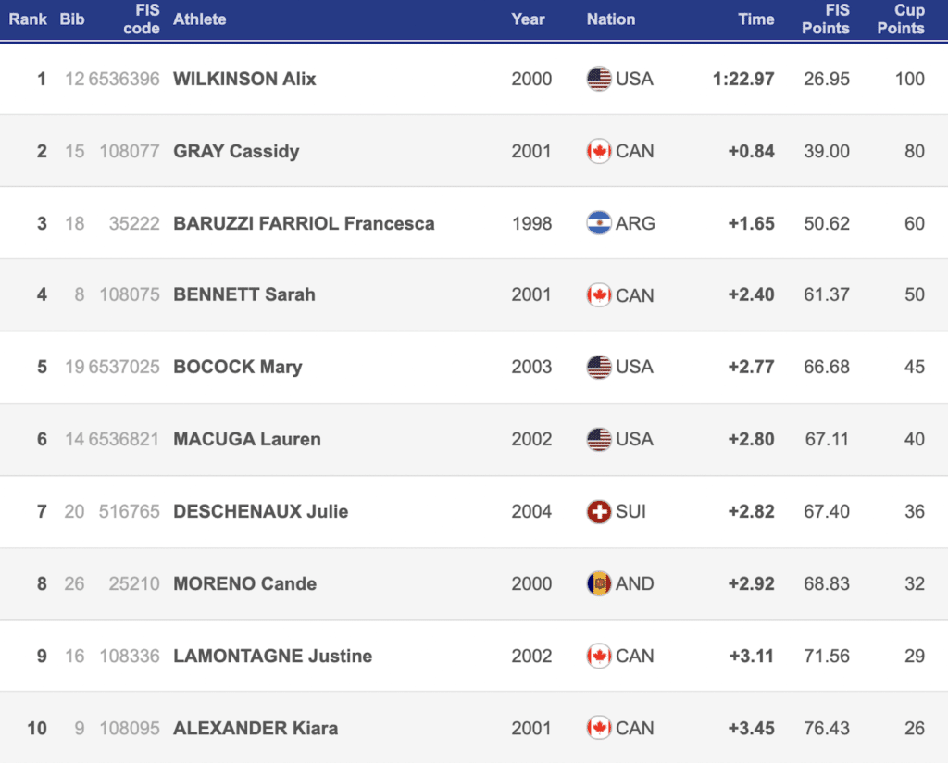
Task: Click the Nation column header
Action: [x=611, y=19]
